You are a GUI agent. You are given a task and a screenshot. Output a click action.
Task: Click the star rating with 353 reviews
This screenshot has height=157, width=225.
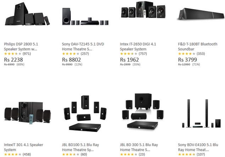pos(191,54)
